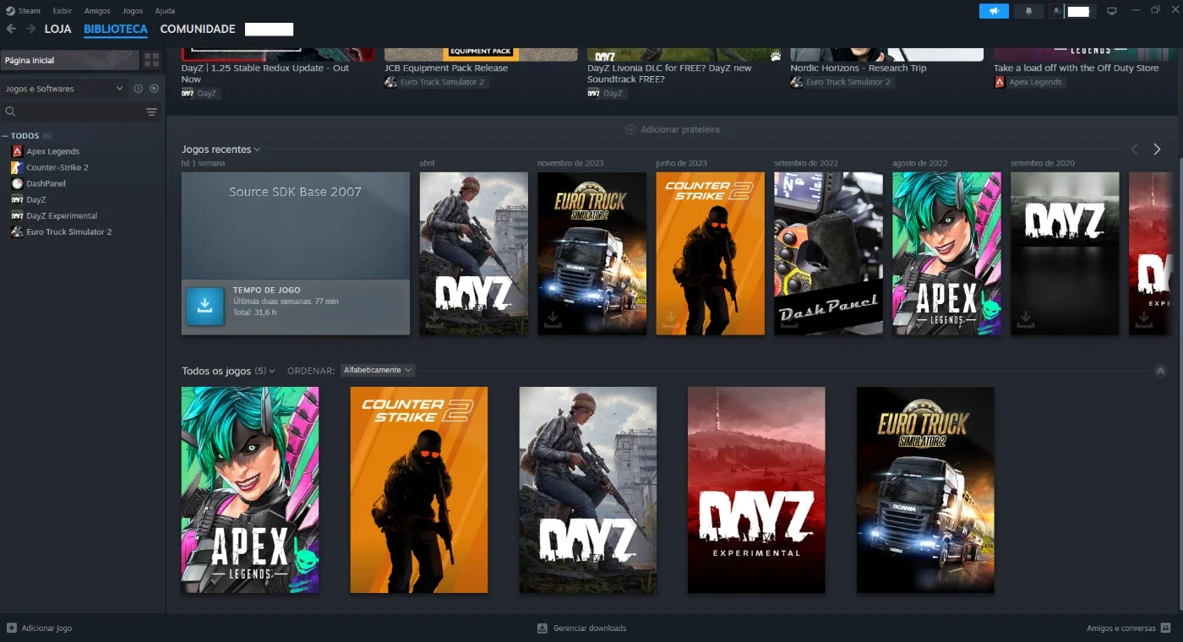Go to the BIBLIOTECA tab
Image resolution: width=1183 pixels, height=642 pixels.
tap(116, 29)
